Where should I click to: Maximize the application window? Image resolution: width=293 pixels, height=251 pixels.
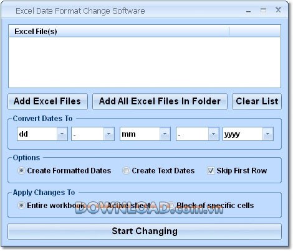click(263, 10)
